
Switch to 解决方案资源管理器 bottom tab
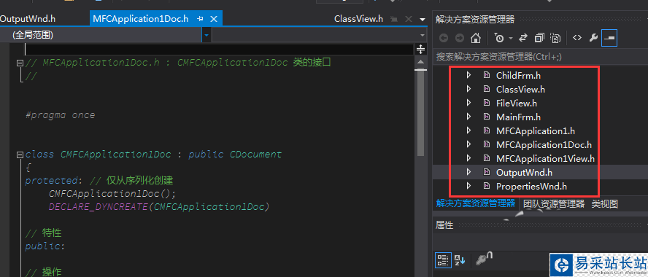[476, 203]
